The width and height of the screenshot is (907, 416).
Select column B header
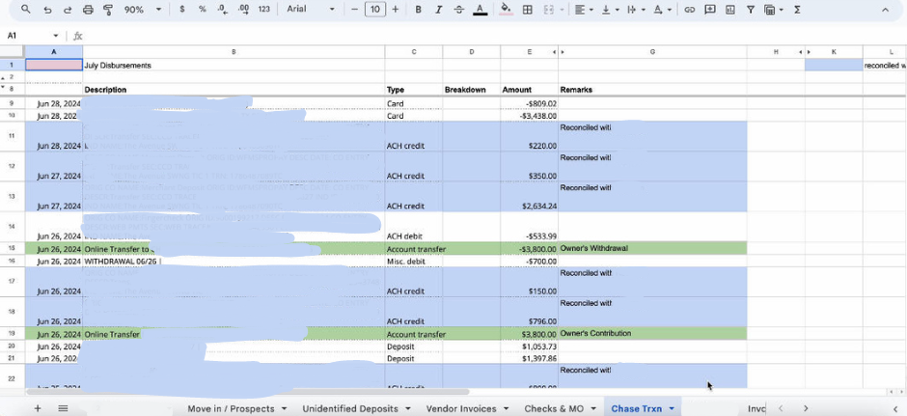pyautogui.click(x=234, y=52)
